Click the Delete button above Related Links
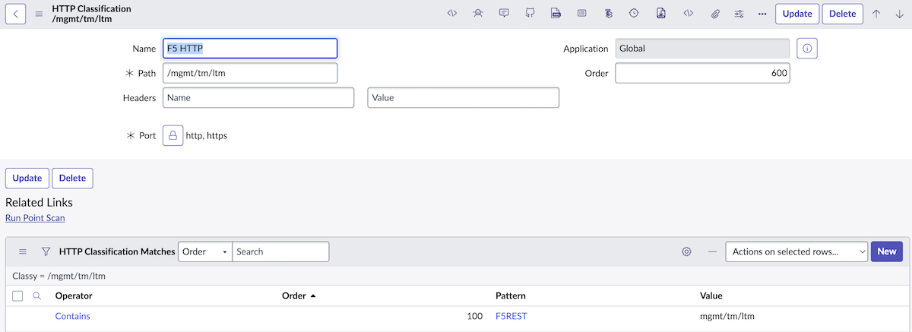Screen dimensions: 912x332 coord(72,178)
